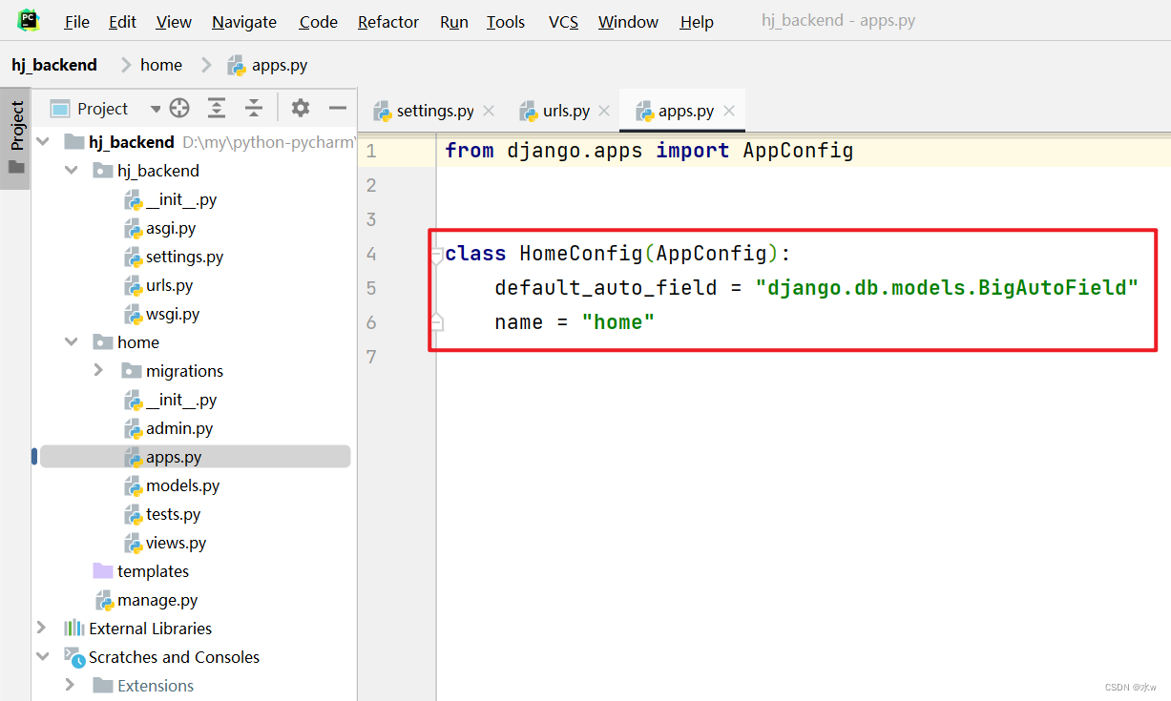Viewport: 1171px width, 701px height.
Task: Click line number 1 in the gutter
Action: tap(370, 151)
